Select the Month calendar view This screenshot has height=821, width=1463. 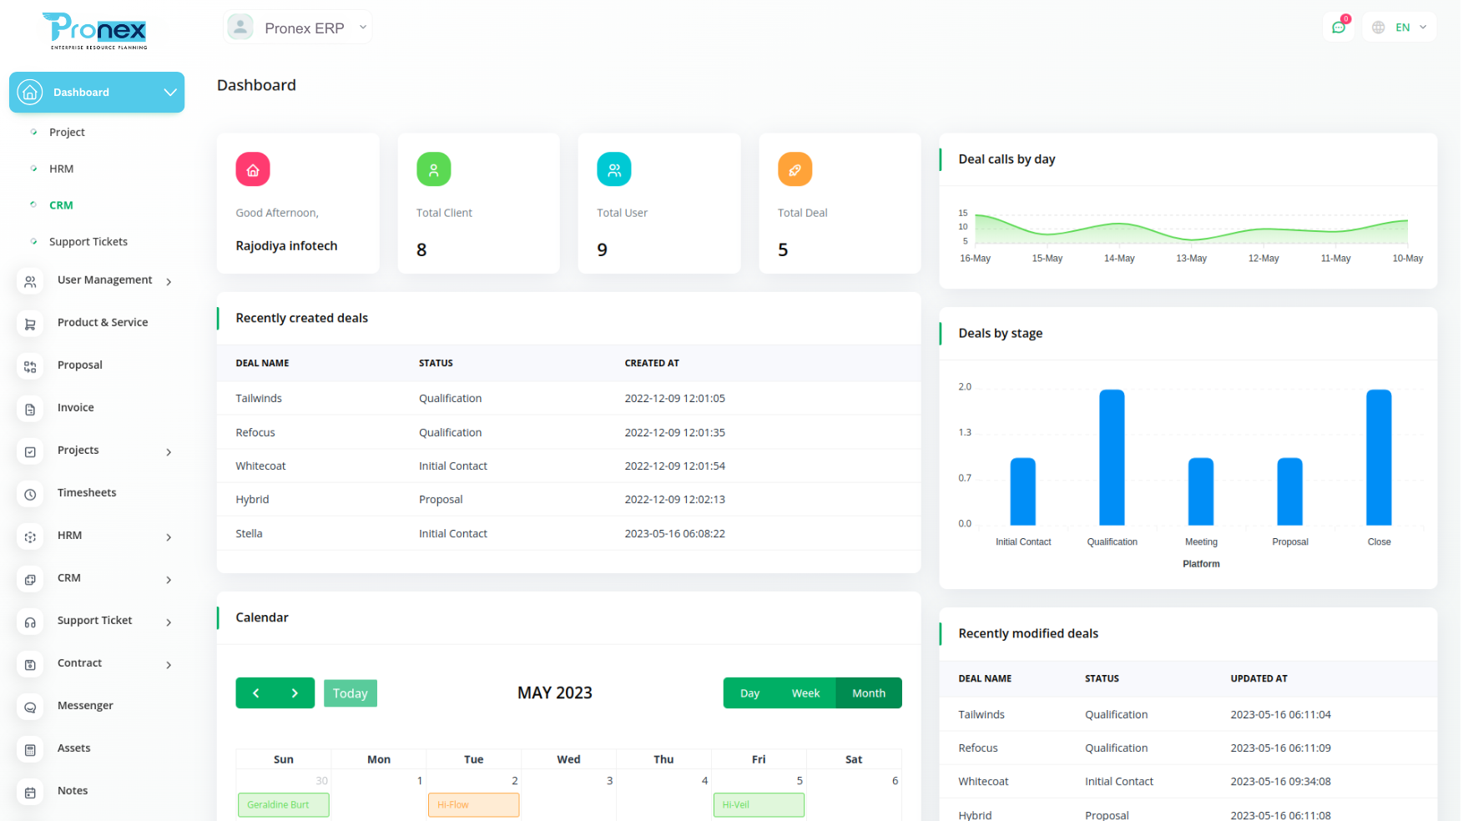(x=868, y=693)
